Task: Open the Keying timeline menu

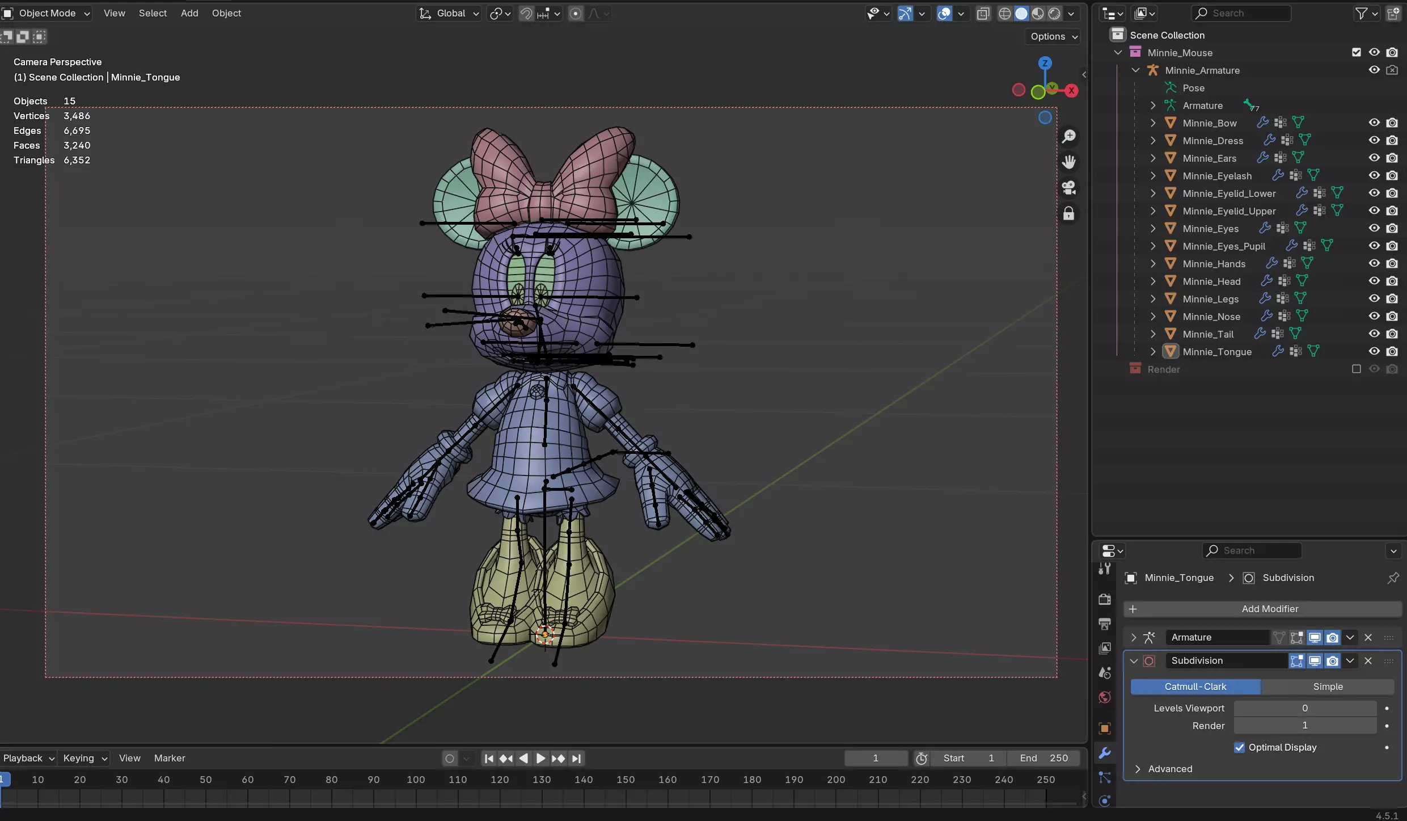Action: 84,758
